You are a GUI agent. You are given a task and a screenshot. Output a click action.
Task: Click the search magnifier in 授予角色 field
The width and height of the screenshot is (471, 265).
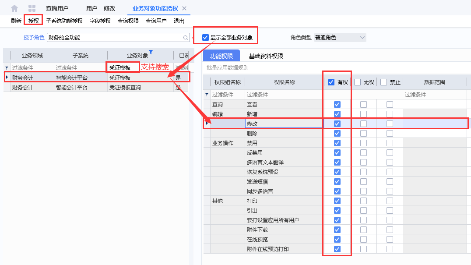pos(186,38)
